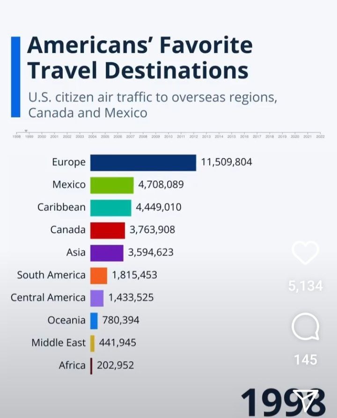Click the Oceania value 780,394
This screenshot has width=337, height=418.
point(120,320)
